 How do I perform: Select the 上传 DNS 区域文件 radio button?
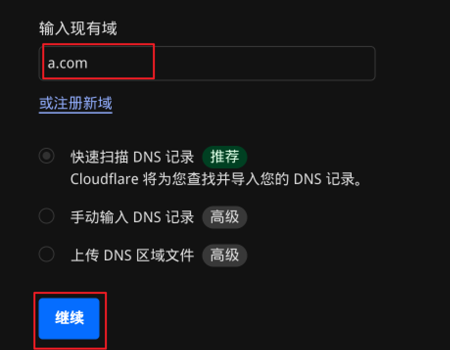(47, 254)
